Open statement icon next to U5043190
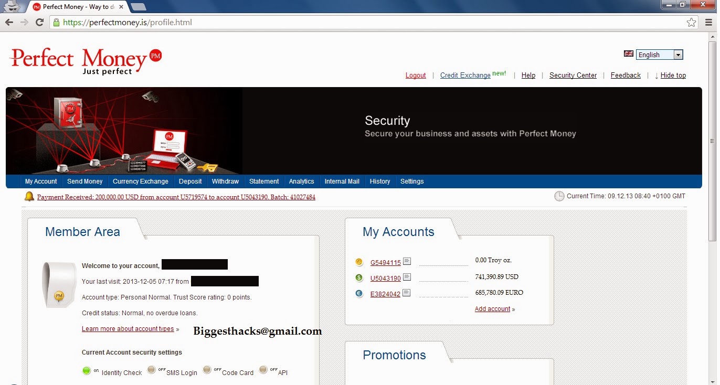Screen dimensions: 720x385 [x=407, y=277]
